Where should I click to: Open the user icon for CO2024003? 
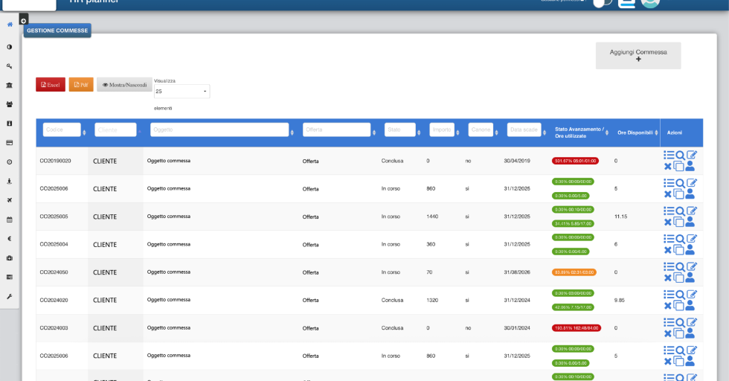[x=690, y=333]
